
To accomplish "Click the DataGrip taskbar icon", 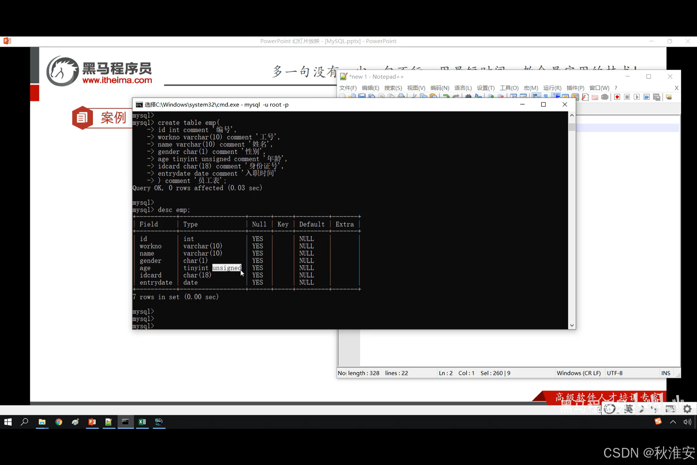I will (159, 422).
